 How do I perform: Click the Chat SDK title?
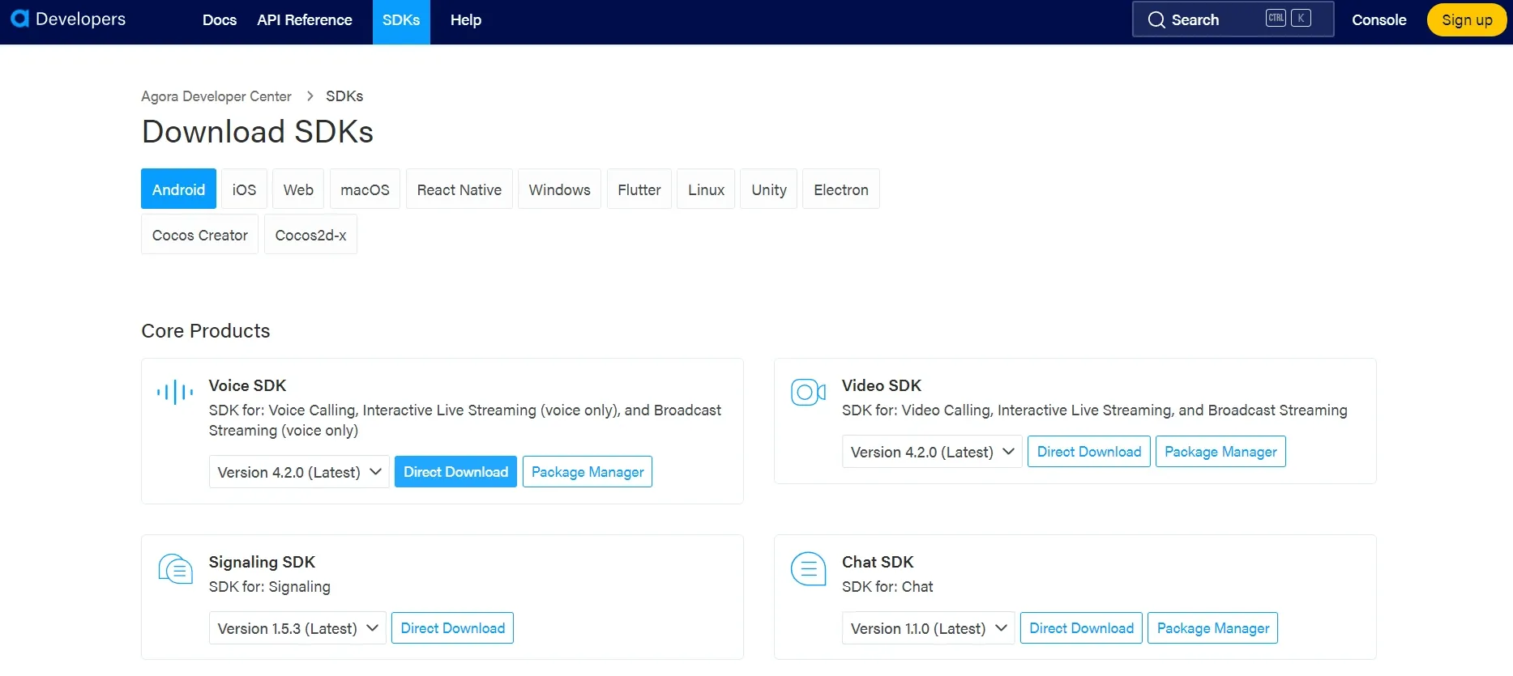point(878,562)
